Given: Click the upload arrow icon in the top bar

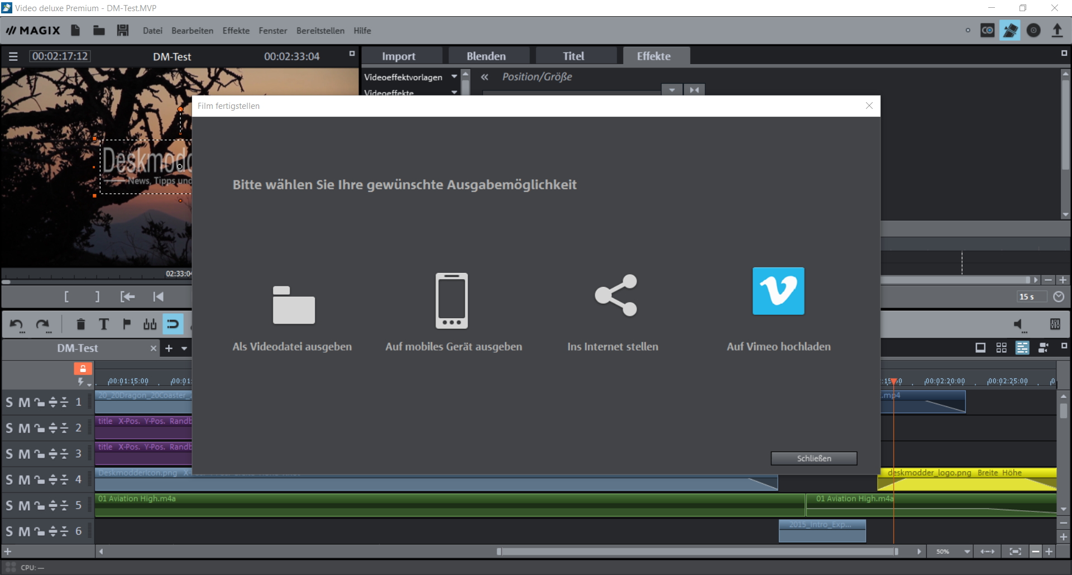Looking at the screenshot, I should [1057, 30].
